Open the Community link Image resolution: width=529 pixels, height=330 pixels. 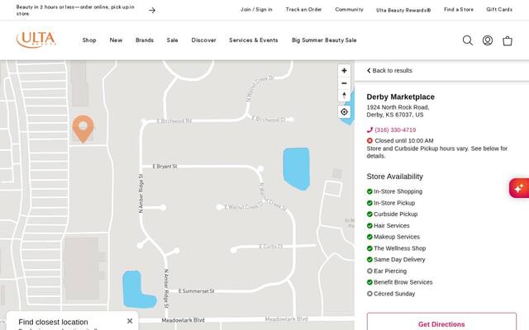[x=349, y=10]
